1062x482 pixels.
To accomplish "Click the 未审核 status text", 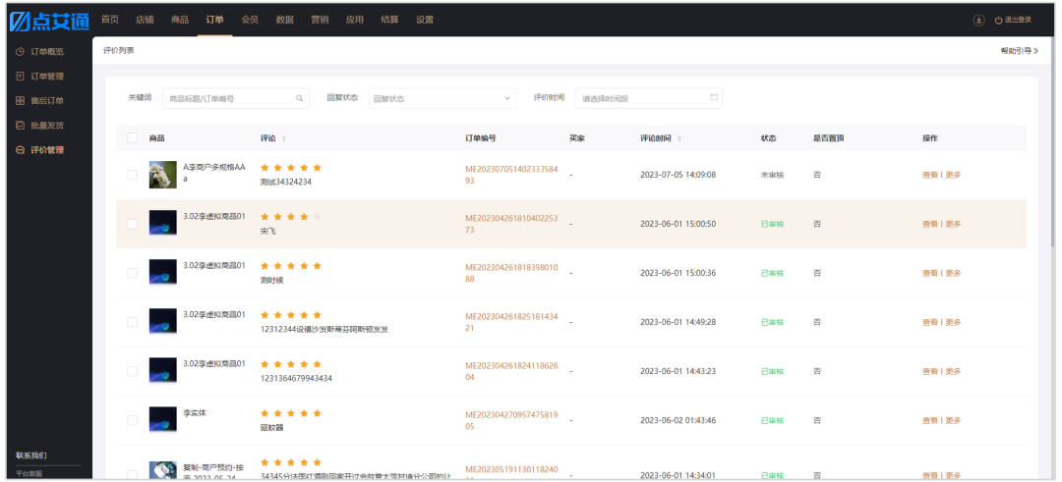I will [x=772, y=175].
